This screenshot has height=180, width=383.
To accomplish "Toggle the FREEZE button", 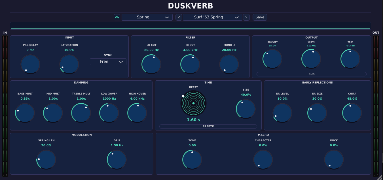I will [208, 127].
